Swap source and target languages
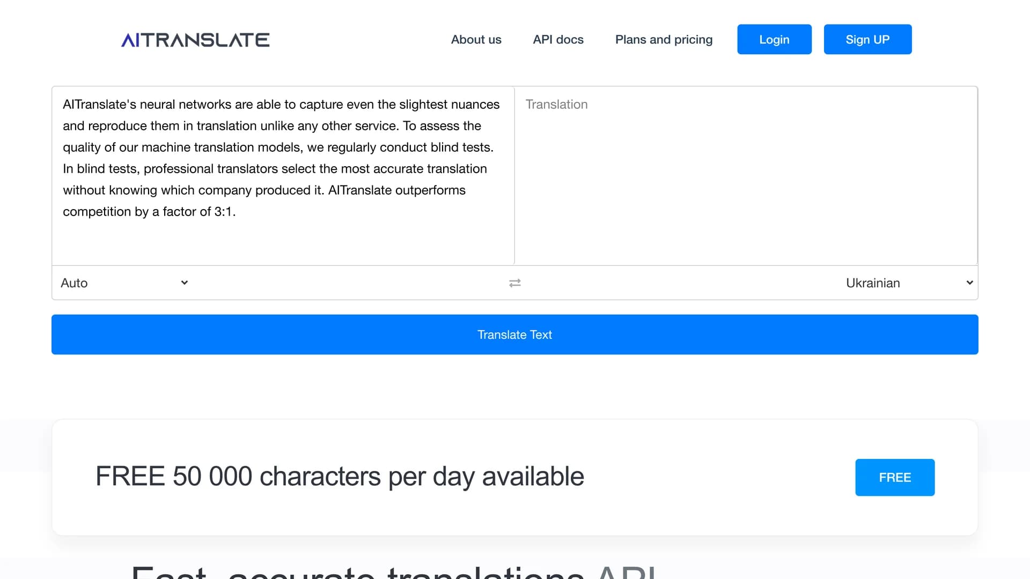The width and height of the screenshot is (1030, 579). 515,283
